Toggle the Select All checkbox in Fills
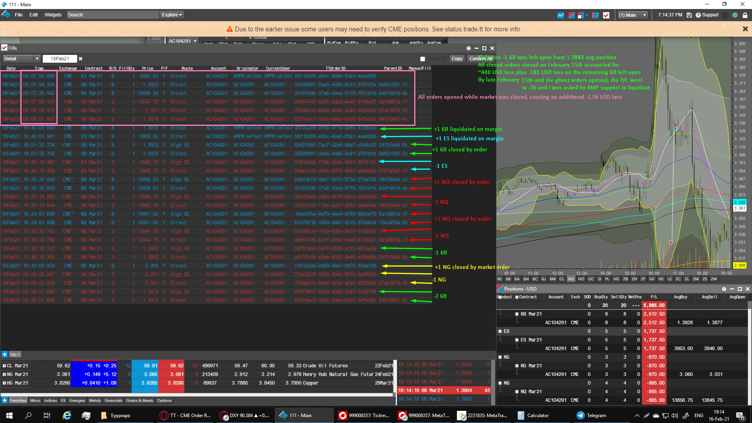The width and height of the screenshot is (752, 423). pyautogui.click(x=422, y=59)
